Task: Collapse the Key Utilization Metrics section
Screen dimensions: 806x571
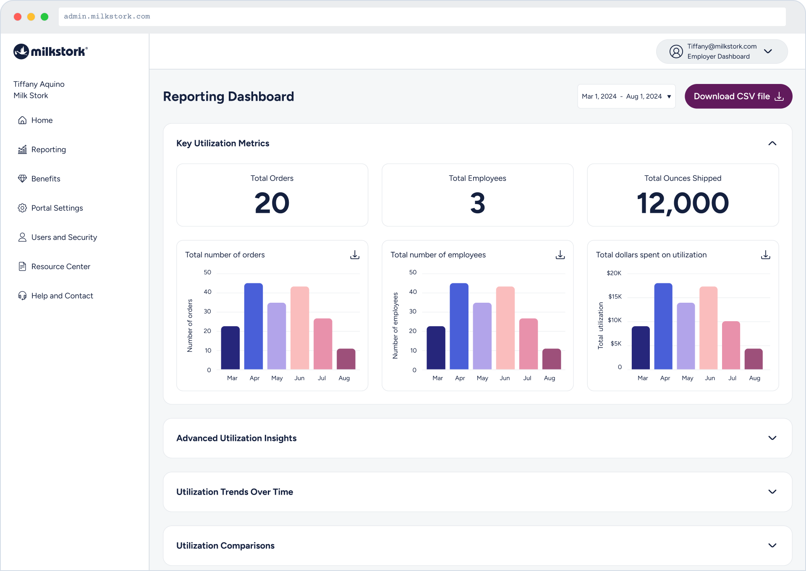Action: pyautogui.click(x=772, y=144)
